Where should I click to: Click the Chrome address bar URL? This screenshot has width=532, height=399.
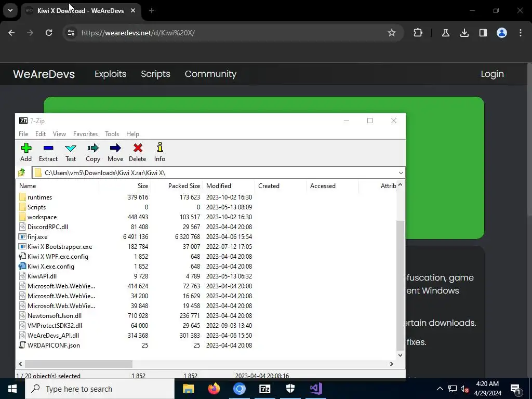[x=138, y=33]
